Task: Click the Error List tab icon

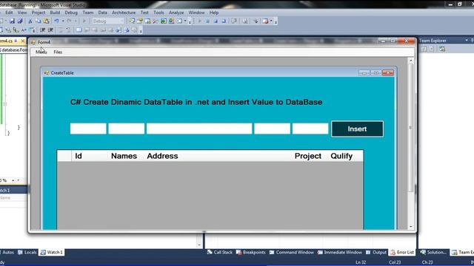Action: 393,252
